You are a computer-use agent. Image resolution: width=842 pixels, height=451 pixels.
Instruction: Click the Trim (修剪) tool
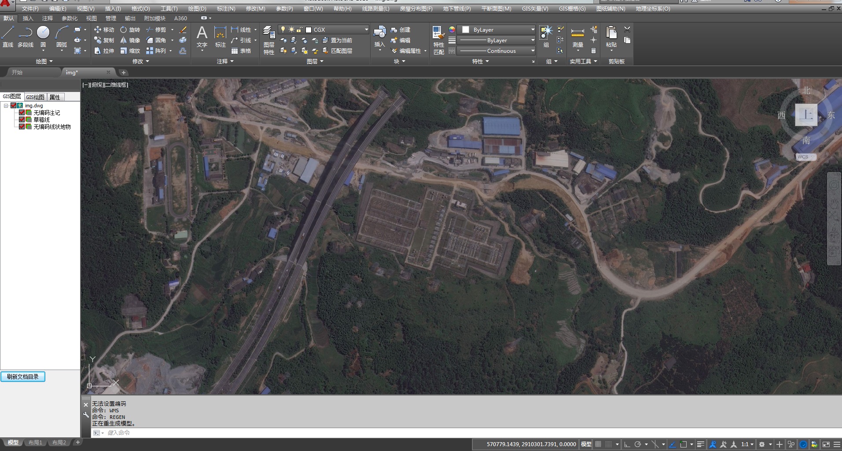(156, 29)
